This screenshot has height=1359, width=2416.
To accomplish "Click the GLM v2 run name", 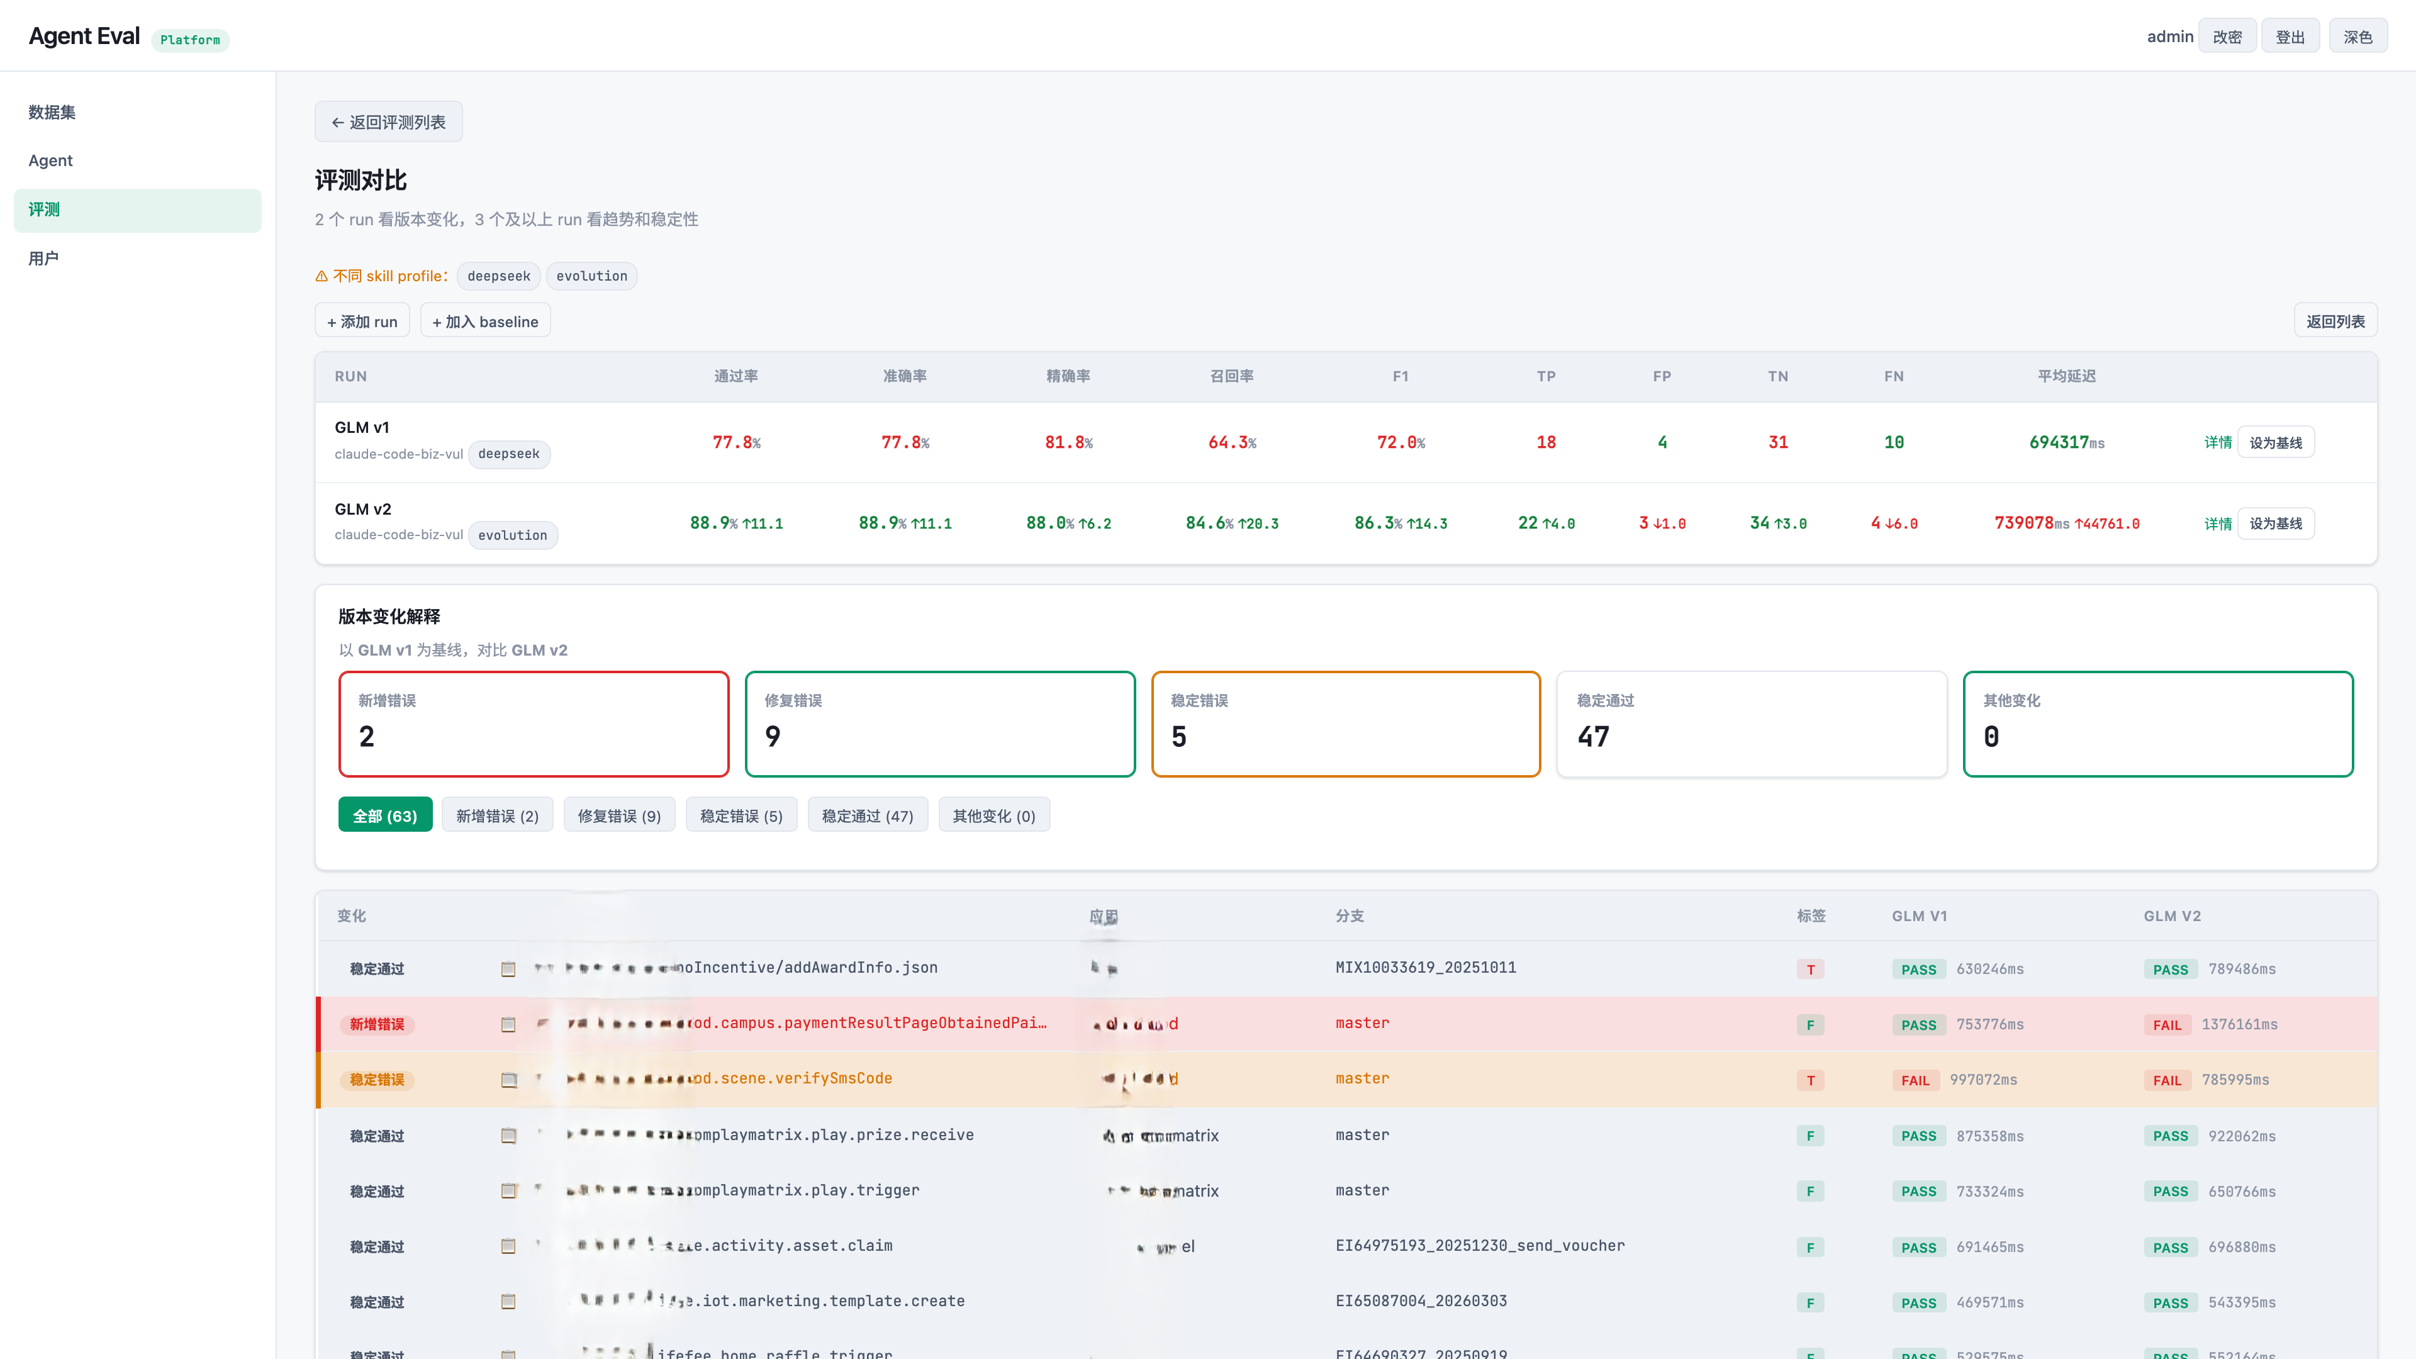I will [363, 509].
